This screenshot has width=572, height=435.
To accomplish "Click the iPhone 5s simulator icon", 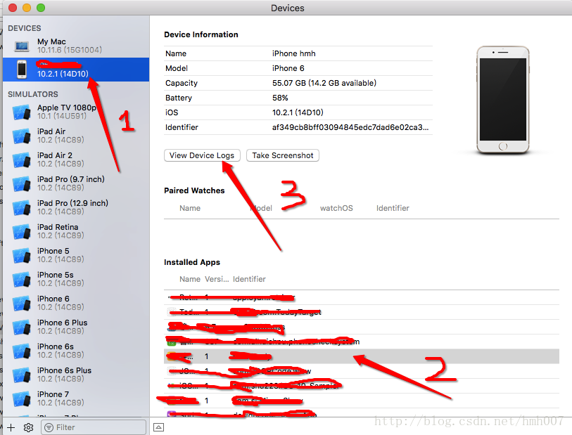I will (22, 280).
